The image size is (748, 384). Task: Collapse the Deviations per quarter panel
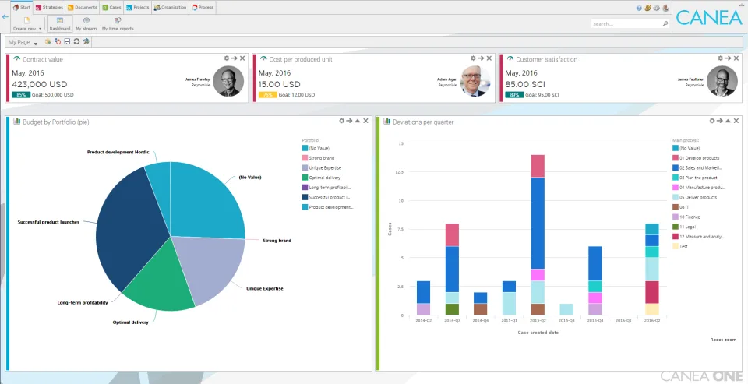pyautogui.click(x=728, y=121)
